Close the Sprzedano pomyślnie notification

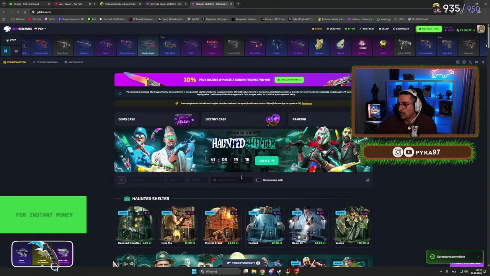478,256
